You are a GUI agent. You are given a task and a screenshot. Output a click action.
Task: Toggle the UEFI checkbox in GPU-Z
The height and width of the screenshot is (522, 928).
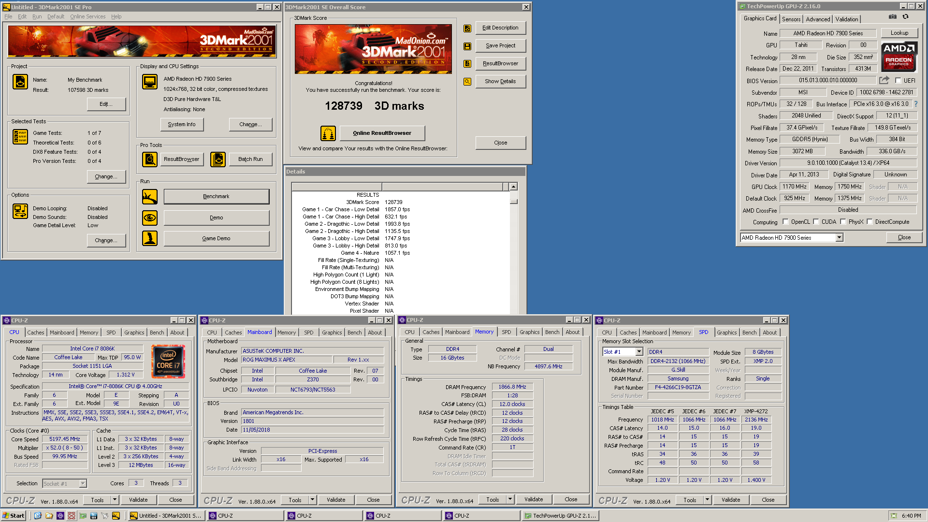(x=898, y=81)
